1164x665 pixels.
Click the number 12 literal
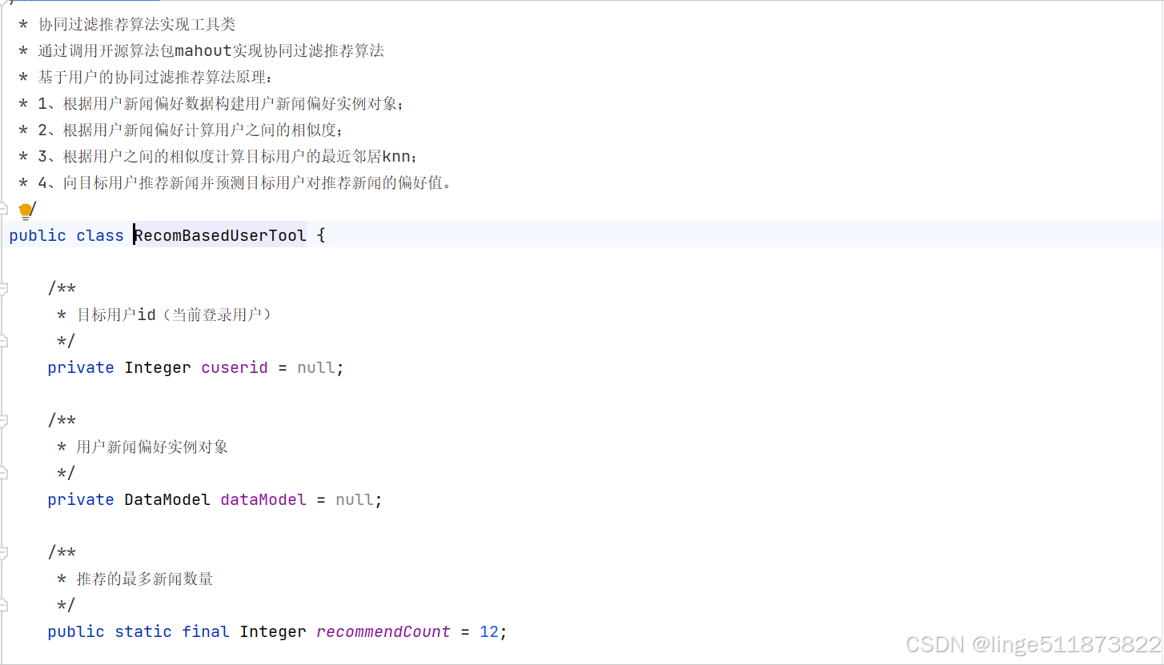(x=489, y=631)
